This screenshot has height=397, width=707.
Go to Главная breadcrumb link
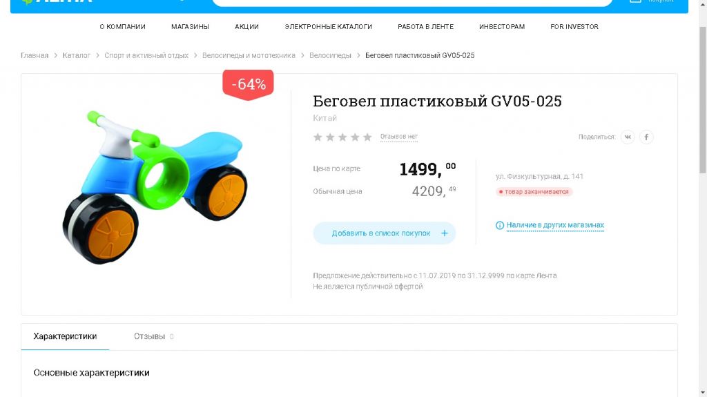[x=35, y=55]
